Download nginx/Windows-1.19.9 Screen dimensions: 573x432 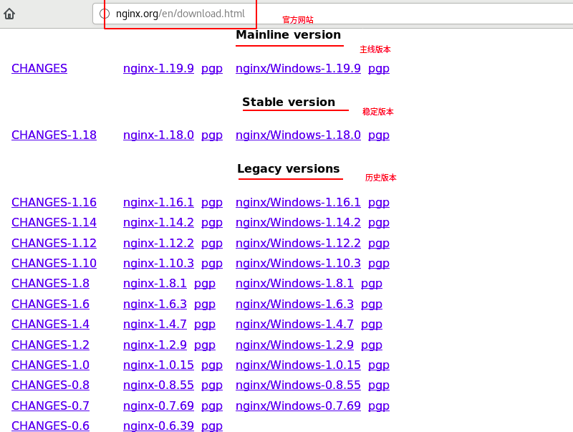tap(298, 68)
